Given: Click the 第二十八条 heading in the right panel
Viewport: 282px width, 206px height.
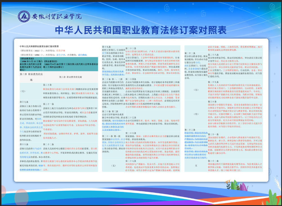Looking at the screenshot, I should (213, 55).
